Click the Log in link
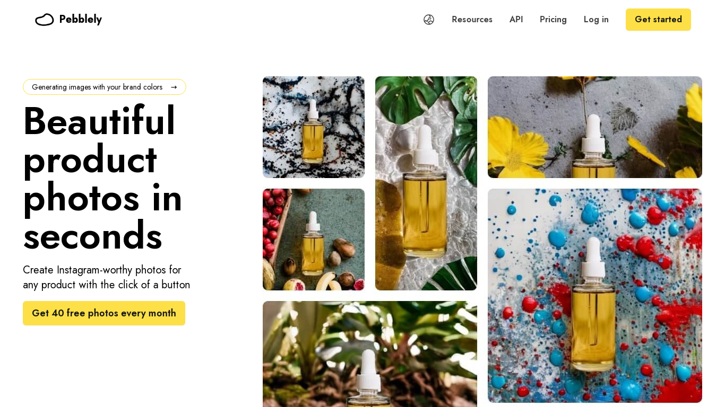This screenshot has height=407, width=725. coord(596,20)
